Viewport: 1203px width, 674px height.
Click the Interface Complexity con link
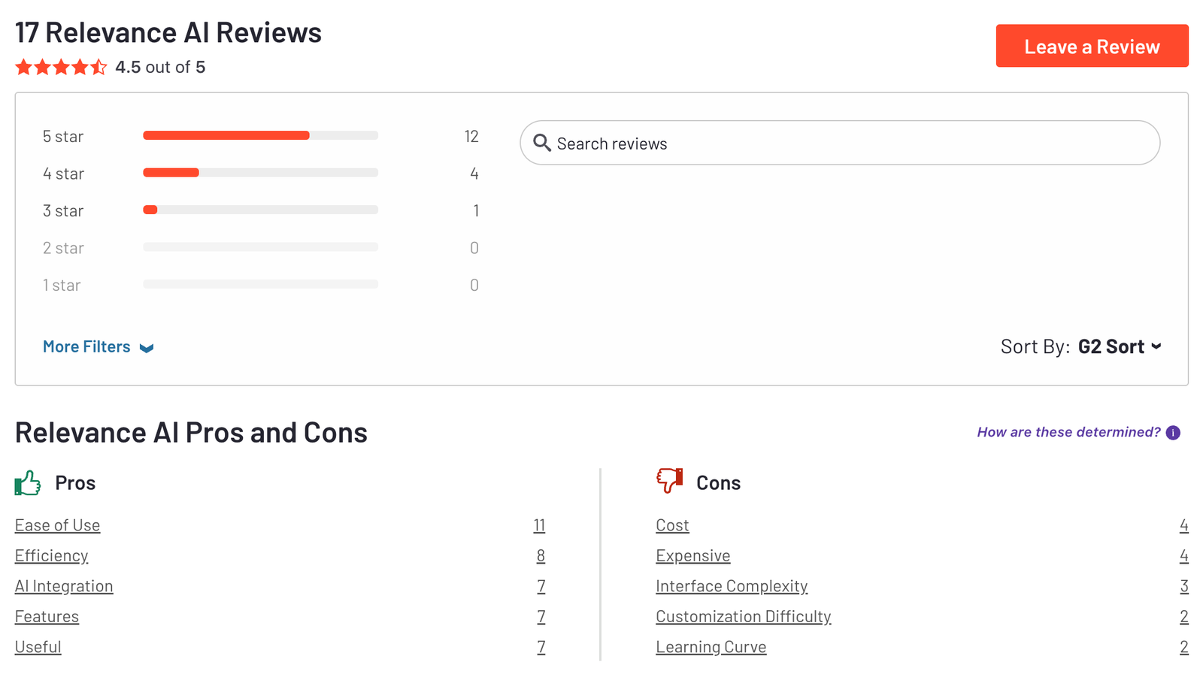click(x=732, y=587)
